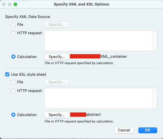
Task: Click Specify button next to XML_container calculation
Action: (x=57, y=57)
